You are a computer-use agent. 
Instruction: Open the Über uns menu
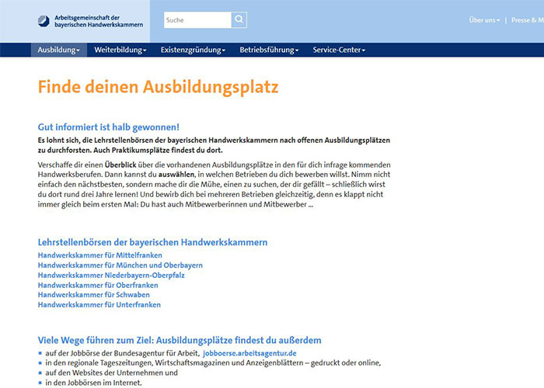pyautogui.click(x=484, y=20)
